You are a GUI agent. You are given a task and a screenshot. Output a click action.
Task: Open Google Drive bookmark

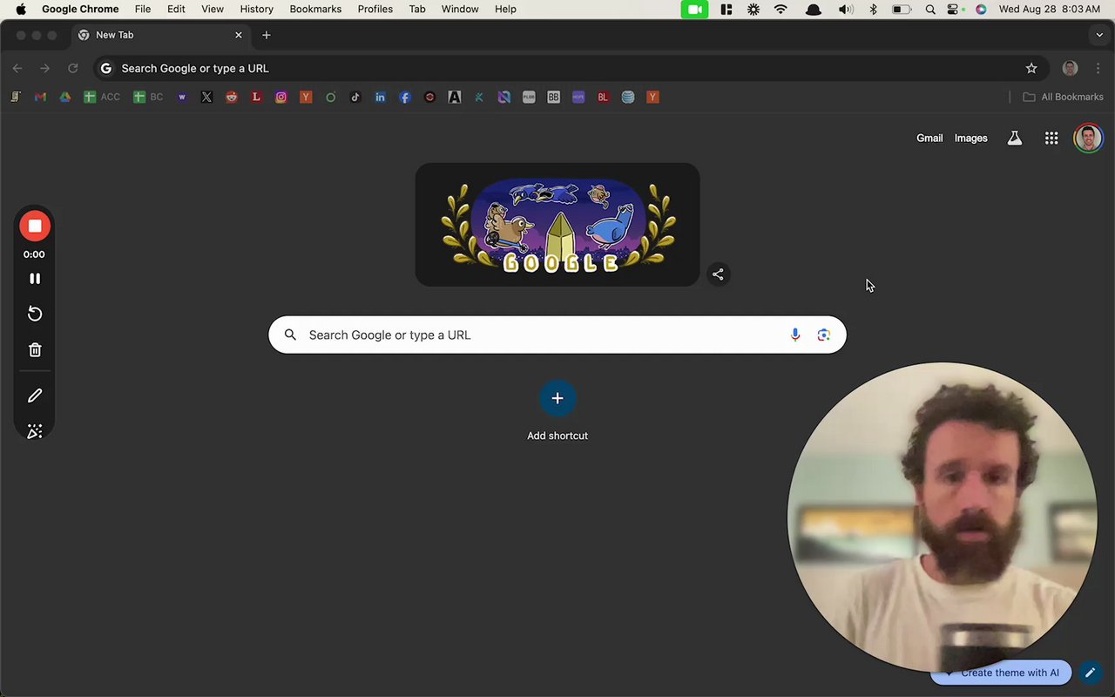pos(64,98)
